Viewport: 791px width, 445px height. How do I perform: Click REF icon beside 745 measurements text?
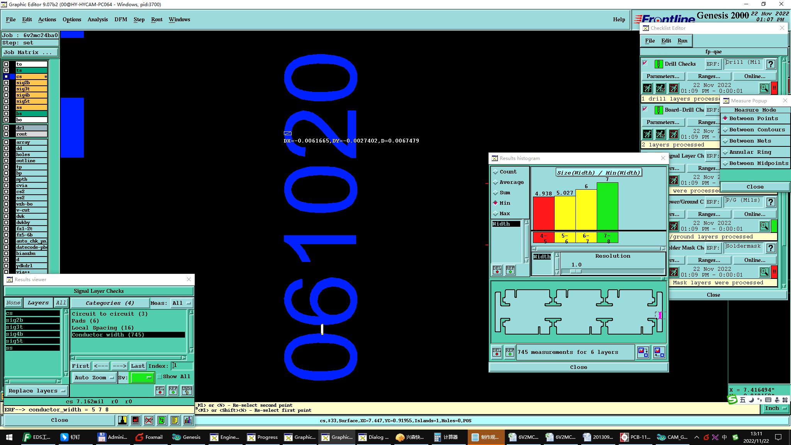pos(510,352)
